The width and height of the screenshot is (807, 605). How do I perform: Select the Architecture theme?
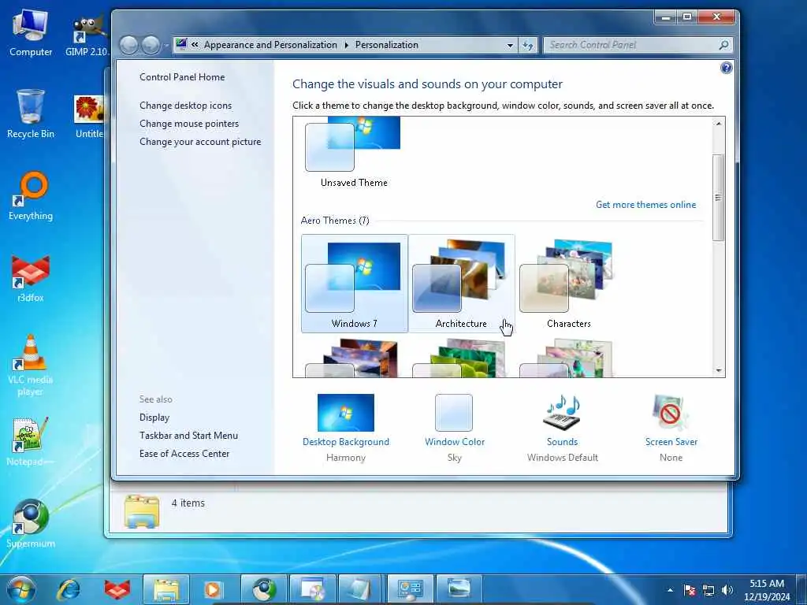461,284
